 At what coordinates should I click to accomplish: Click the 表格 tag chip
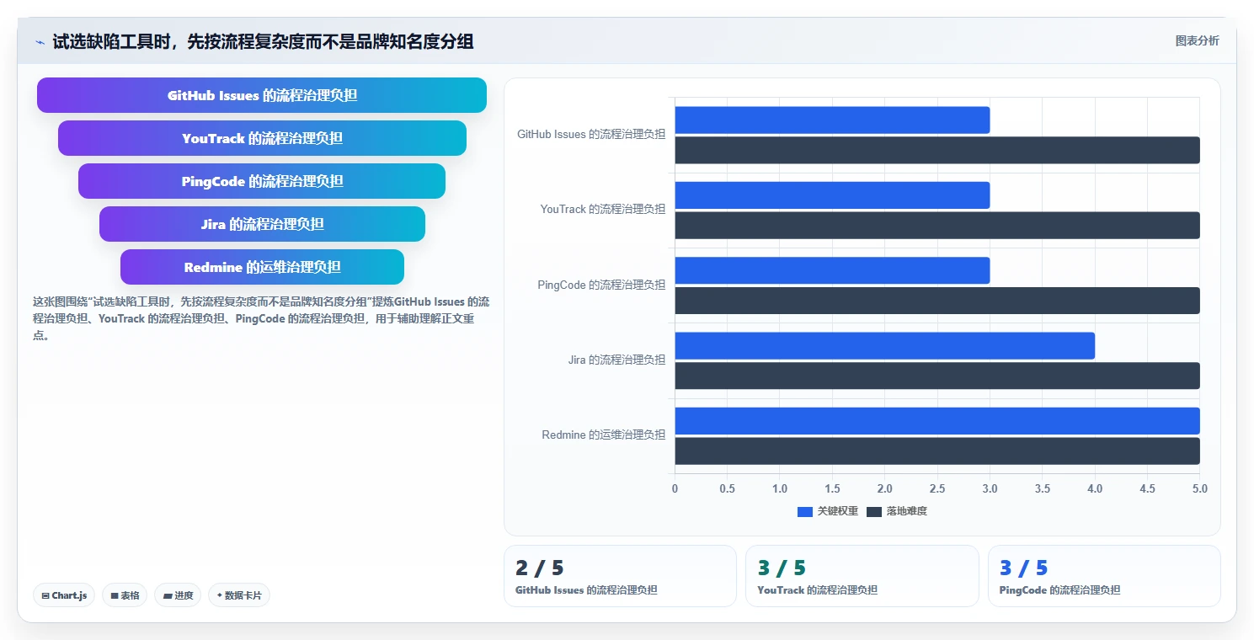pyautogui.click(x=125, y=595)
